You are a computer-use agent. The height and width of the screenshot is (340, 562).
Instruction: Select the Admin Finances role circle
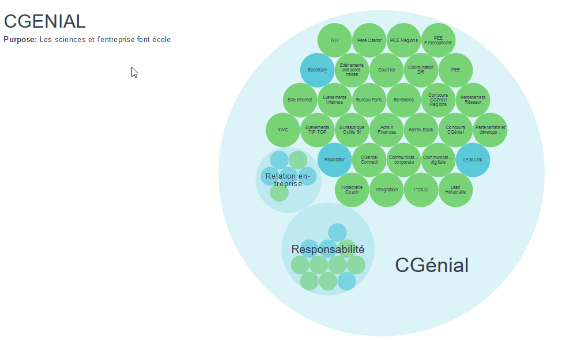[386, 130]
